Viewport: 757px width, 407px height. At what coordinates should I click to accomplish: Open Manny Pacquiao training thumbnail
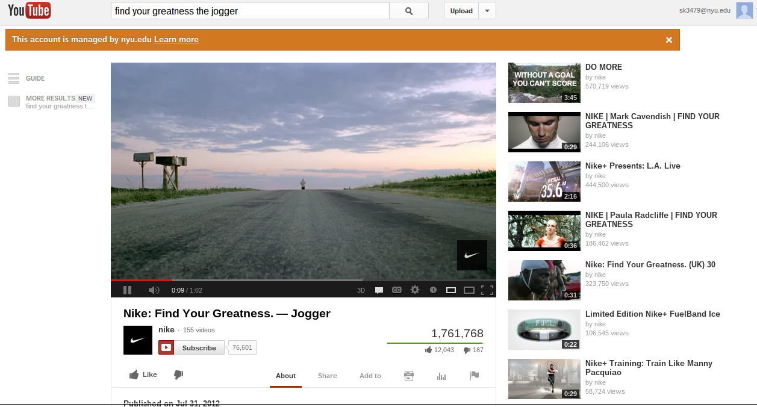coord(544,379)
